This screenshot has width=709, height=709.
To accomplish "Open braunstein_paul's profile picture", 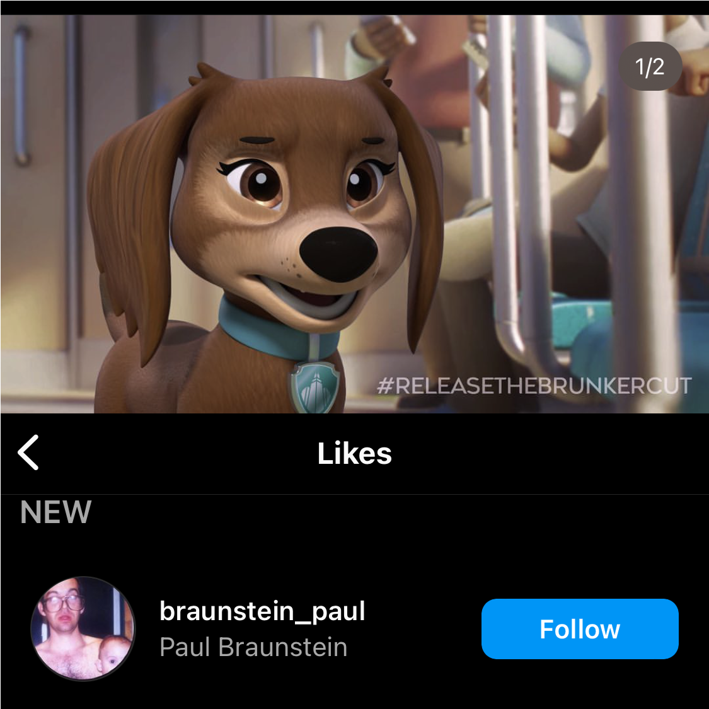I will click(83, 628).
